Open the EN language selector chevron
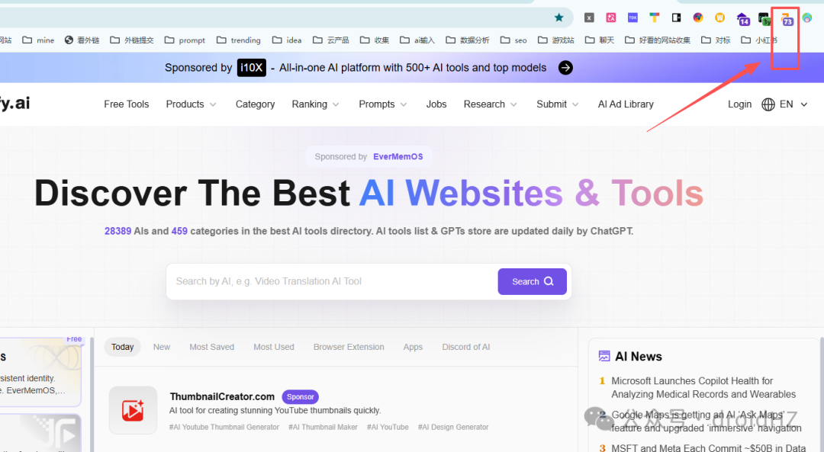Viewport: 824px width, 452px height. point(804,104)
